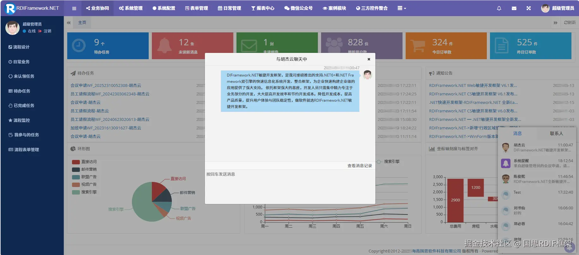Viewport: 579px width, 255px height.
Task: Click the document icon on 昨日订单数 card
Action: click(502, 46)
